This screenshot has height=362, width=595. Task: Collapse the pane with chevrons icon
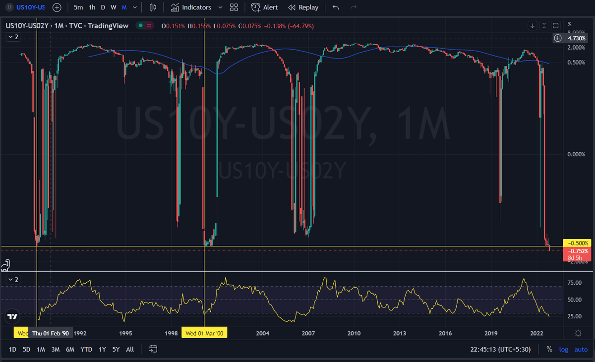544,25
